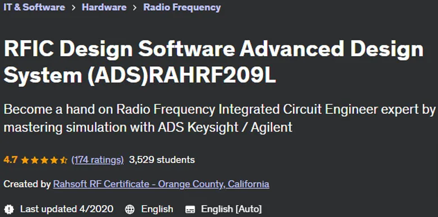438x217 pixels.
Task: Click the chevron after IT & Software
Action: click(x=74, y=8)
